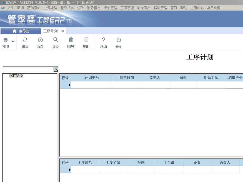This screenshot has height=182, width=243.
Task: Click the 车间 column header
Action: [x=141, y=163]
